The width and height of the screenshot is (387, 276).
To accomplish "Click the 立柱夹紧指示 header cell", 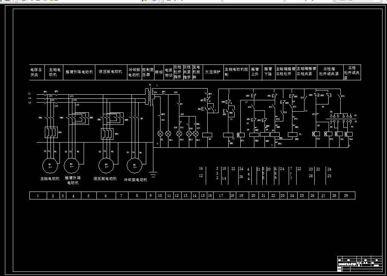I will 187,72.
